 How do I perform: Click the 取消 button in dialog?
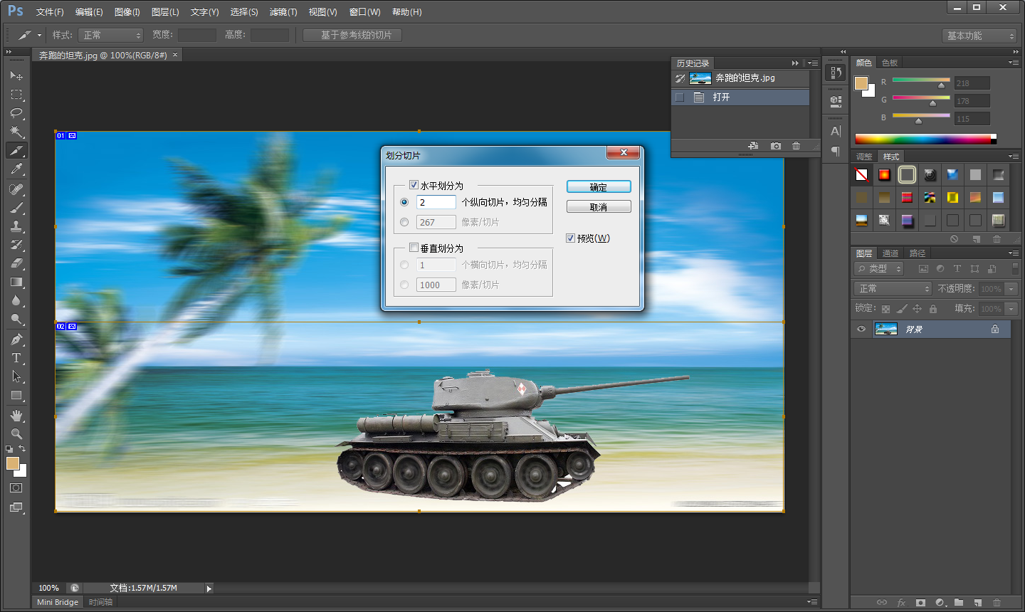point(599,207)
